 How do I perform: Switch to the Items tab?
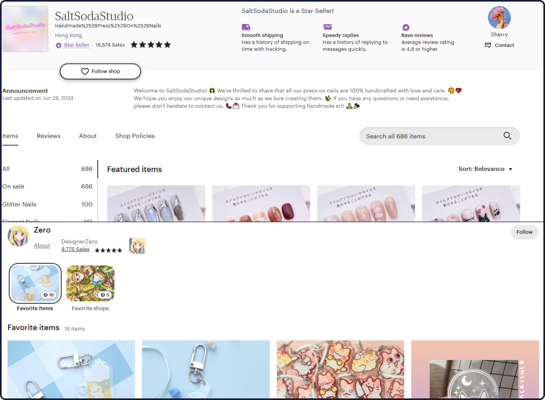coord(10,136)
